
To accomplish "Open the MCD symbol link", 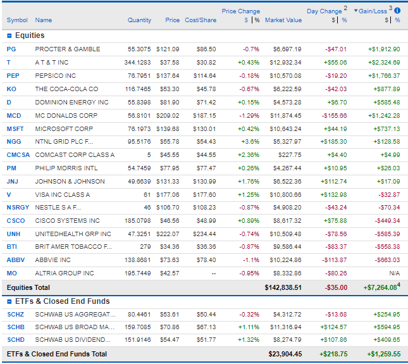I will coord(14,116).
